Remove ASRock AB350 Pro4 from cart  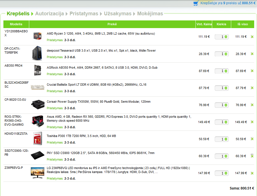tap(252, 71)
